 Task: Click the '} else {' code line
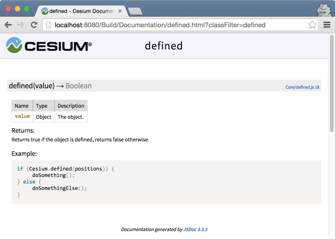click(x=29, y=182)
